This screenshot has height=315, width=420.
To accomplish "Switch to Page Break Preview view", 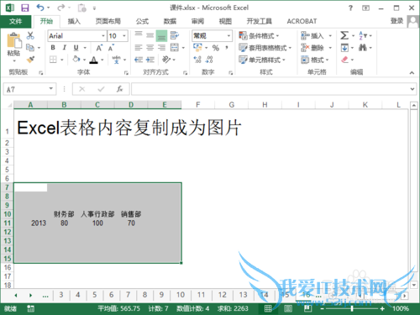I will tap(307, 308).
